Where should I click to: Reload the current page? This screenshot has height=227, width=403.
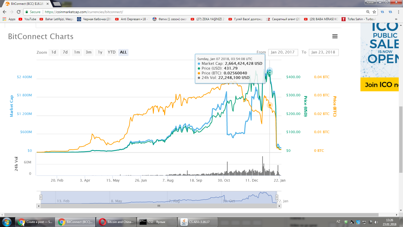click(19, 12)
